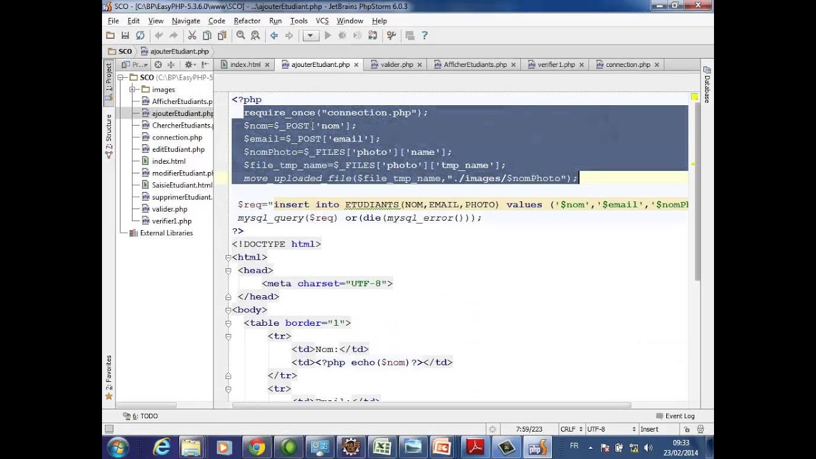The image size is (816, 459).
Task: Switch to the valider.php tab
Action: point(397,64)
